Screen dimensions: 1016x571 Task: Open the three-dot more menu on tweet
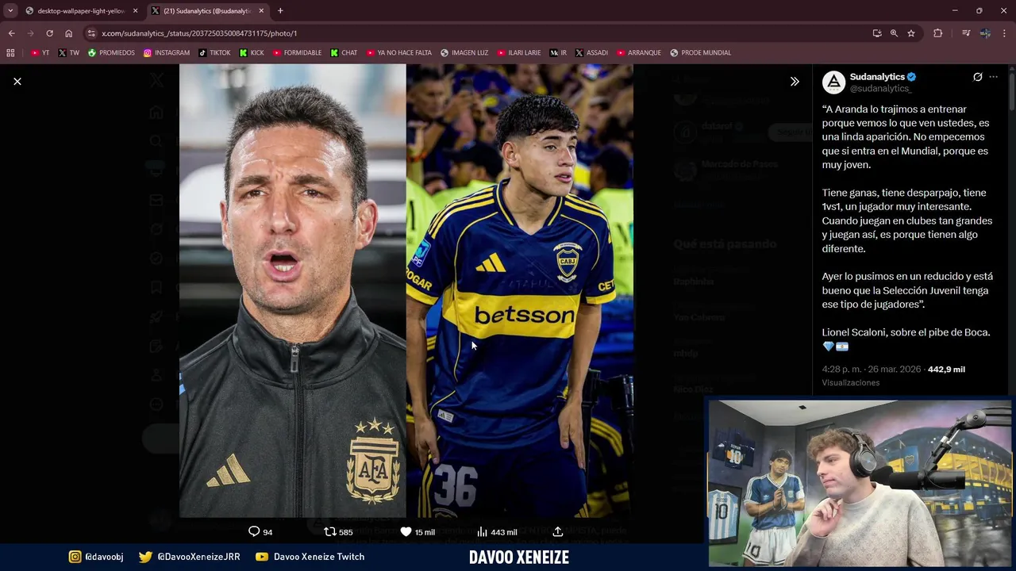tap(993, 77)
